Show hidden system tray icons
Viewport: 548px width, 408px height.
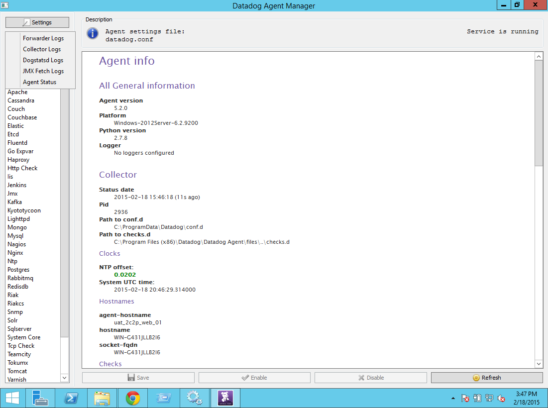point(453,398)
